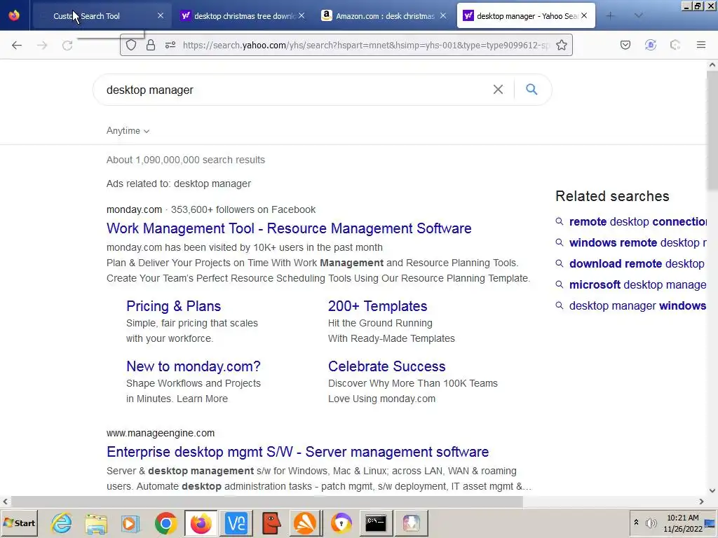This screenshot has height=538, width=718.
Task: Open the Pricing & Plans link
Action: click(174, 306)
